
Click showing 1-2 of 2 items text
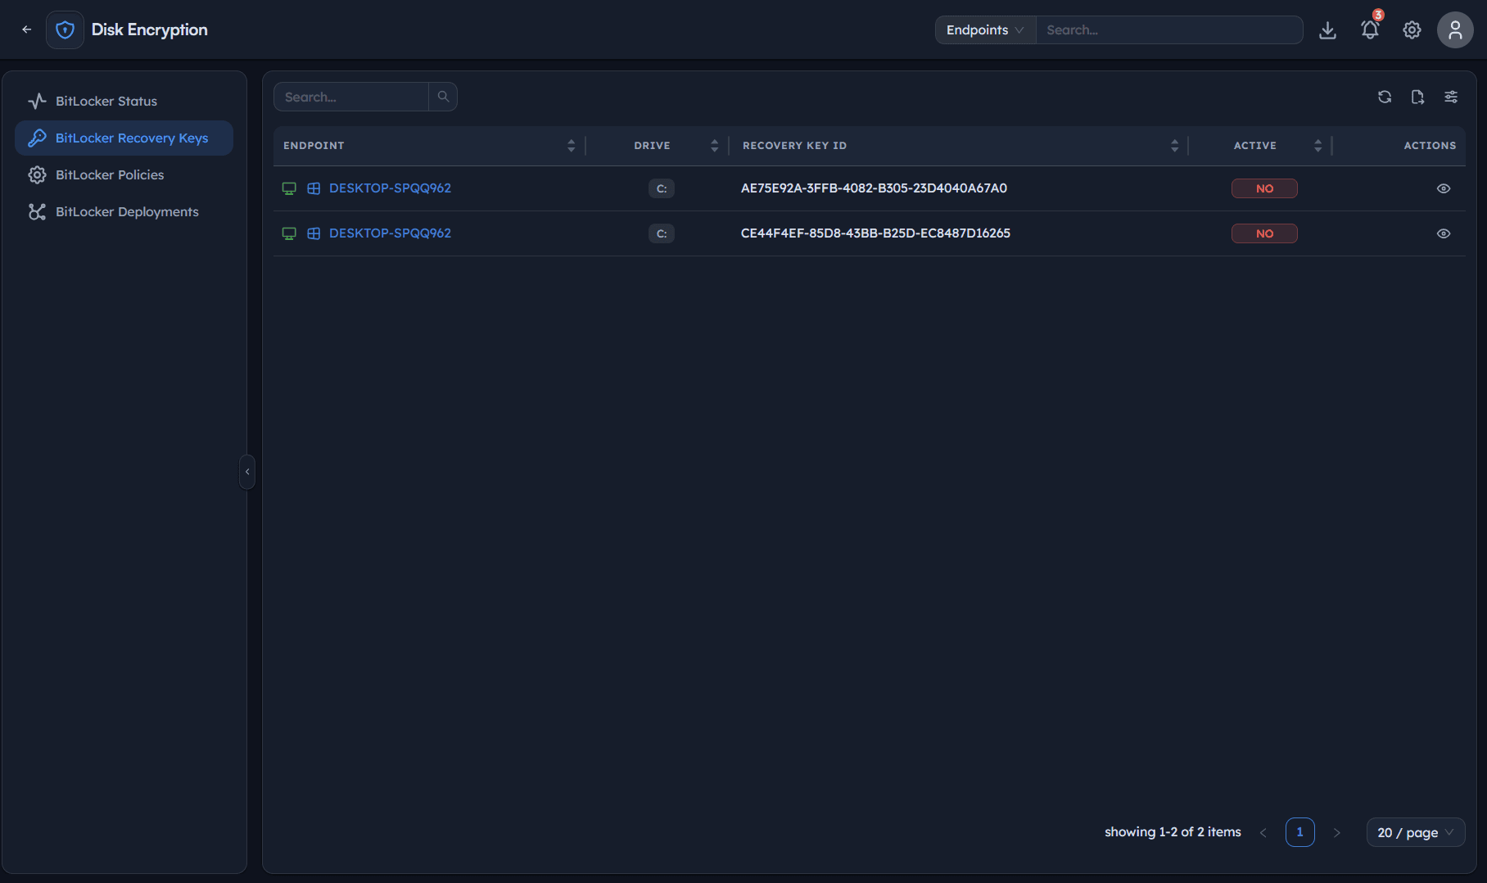(1173, 832)
